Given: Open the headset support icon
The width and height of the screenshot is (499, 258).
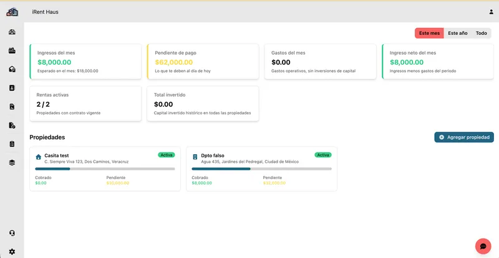Looking at the screenshot, I should [12, 233].
